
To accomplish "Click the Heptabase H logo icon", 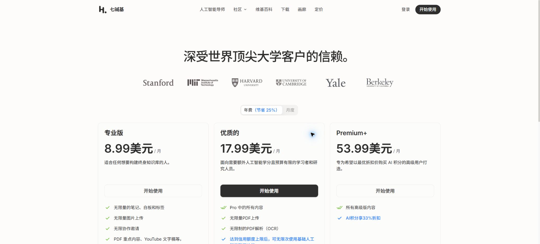I will tap(103, 10).
